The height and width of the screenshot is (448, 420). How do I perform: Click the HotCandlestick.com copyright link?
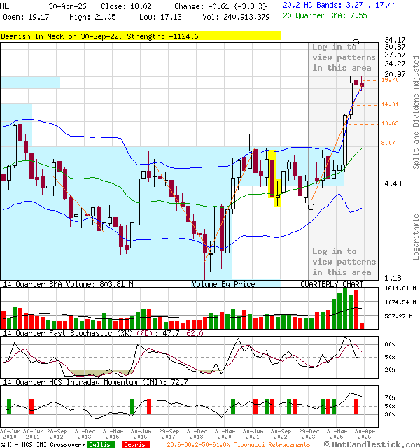point(372,444)
